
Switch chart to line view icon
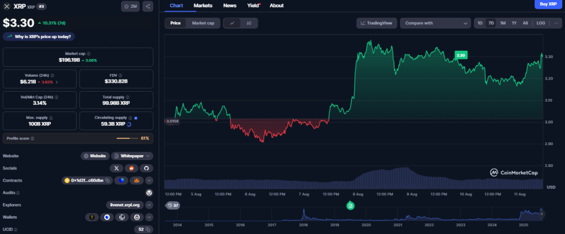point(232,23)
